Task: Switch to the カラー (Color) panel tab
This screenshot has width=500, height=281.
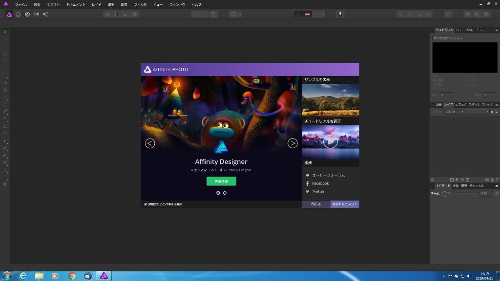Action: pyautogui.click(x=460, y=30)
